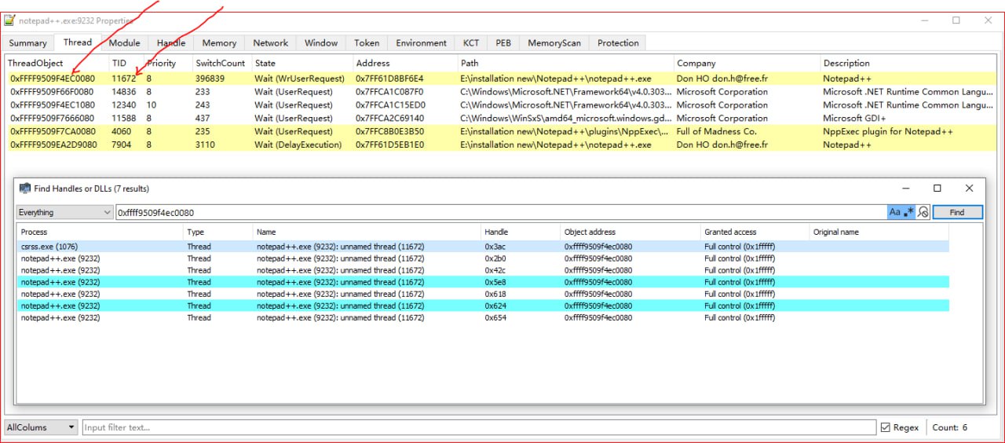This screenshot has height=443, width=1005.
Task: Click address 0x7FF61D8BF6E4 cell
Action: coord(389,79)
